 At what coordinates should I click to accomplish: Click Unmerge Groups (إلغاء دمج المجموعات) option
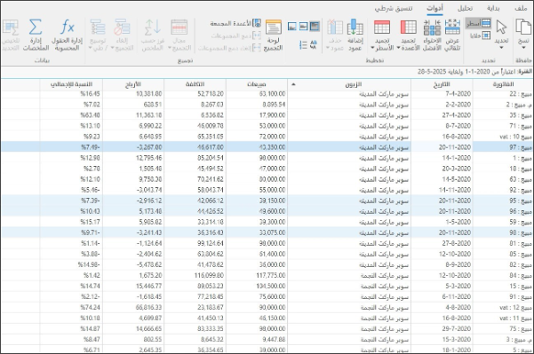click(x=229, y=48)
